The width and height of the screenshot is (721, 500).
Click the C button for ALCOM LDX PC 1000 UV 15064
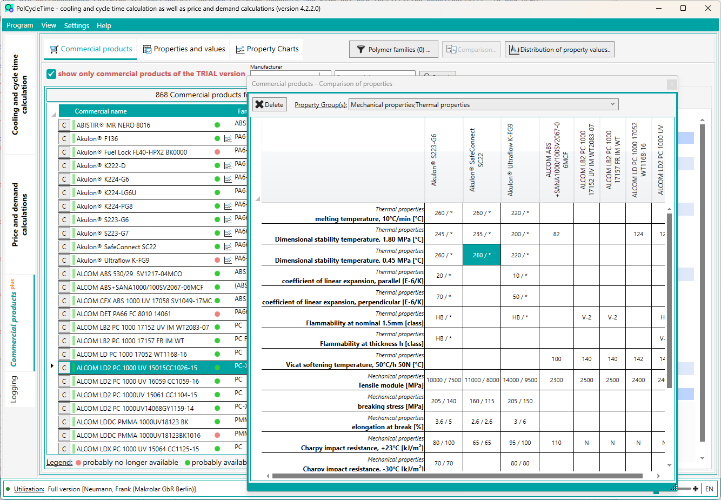(64, 449)
